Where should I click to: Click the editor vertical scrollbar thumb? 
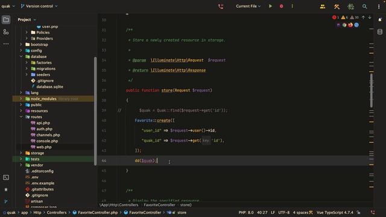[x=372, y=90]
